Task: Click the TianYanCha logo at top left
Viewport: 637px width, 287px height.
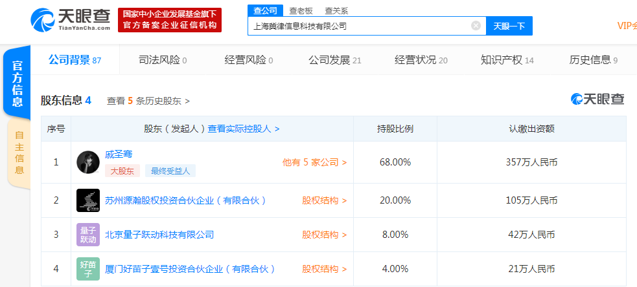Action: tap(71, 19)
